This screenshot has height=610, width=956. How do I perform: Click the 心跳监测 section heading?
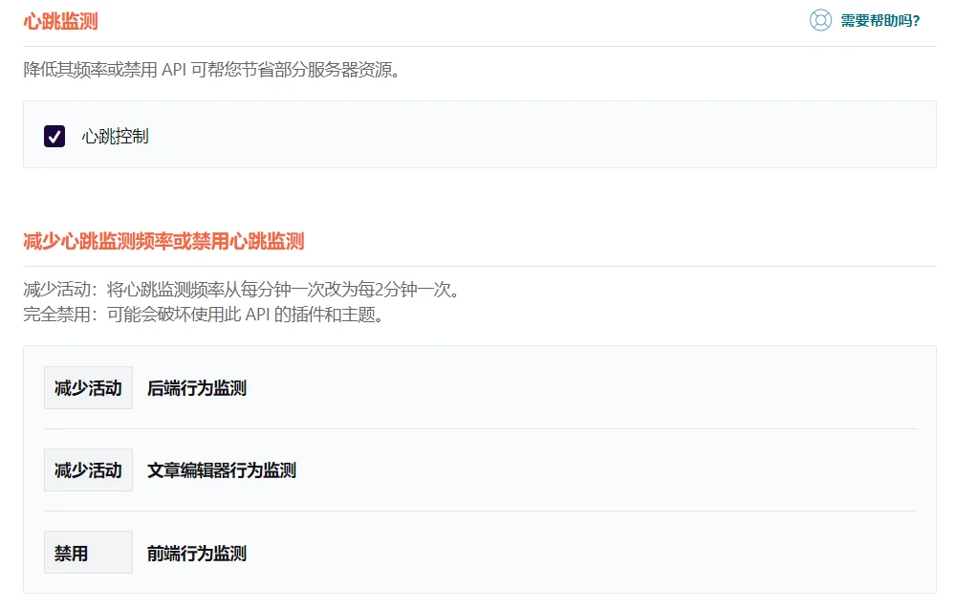coord(60,21)
